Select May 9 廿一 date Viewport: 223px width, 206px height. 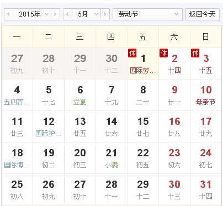(x=174, y=95)
